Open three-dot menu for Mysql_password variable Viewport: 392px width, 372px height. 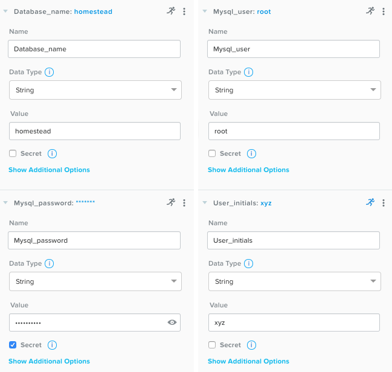[184, 203]
